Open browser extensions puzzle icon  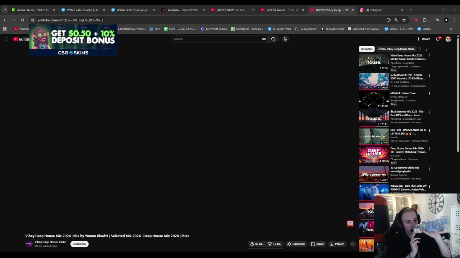pyautogui.click(x=424, y=20)
